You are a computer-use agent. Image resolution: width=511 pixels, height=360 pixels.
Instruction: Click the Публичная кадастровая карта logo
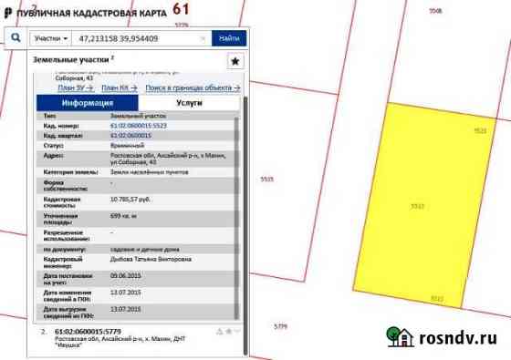pos(86,13)
